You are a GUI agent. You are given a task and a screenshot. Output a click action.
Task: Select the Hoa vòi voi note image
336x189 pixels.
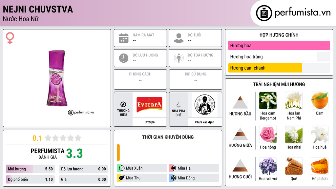coord(268,166)
